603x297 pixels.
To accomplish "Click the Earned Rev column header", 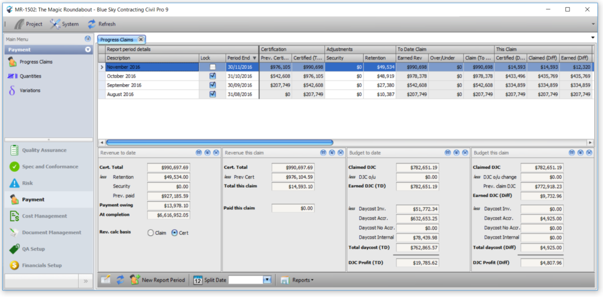I will click(x=412, y=58).
